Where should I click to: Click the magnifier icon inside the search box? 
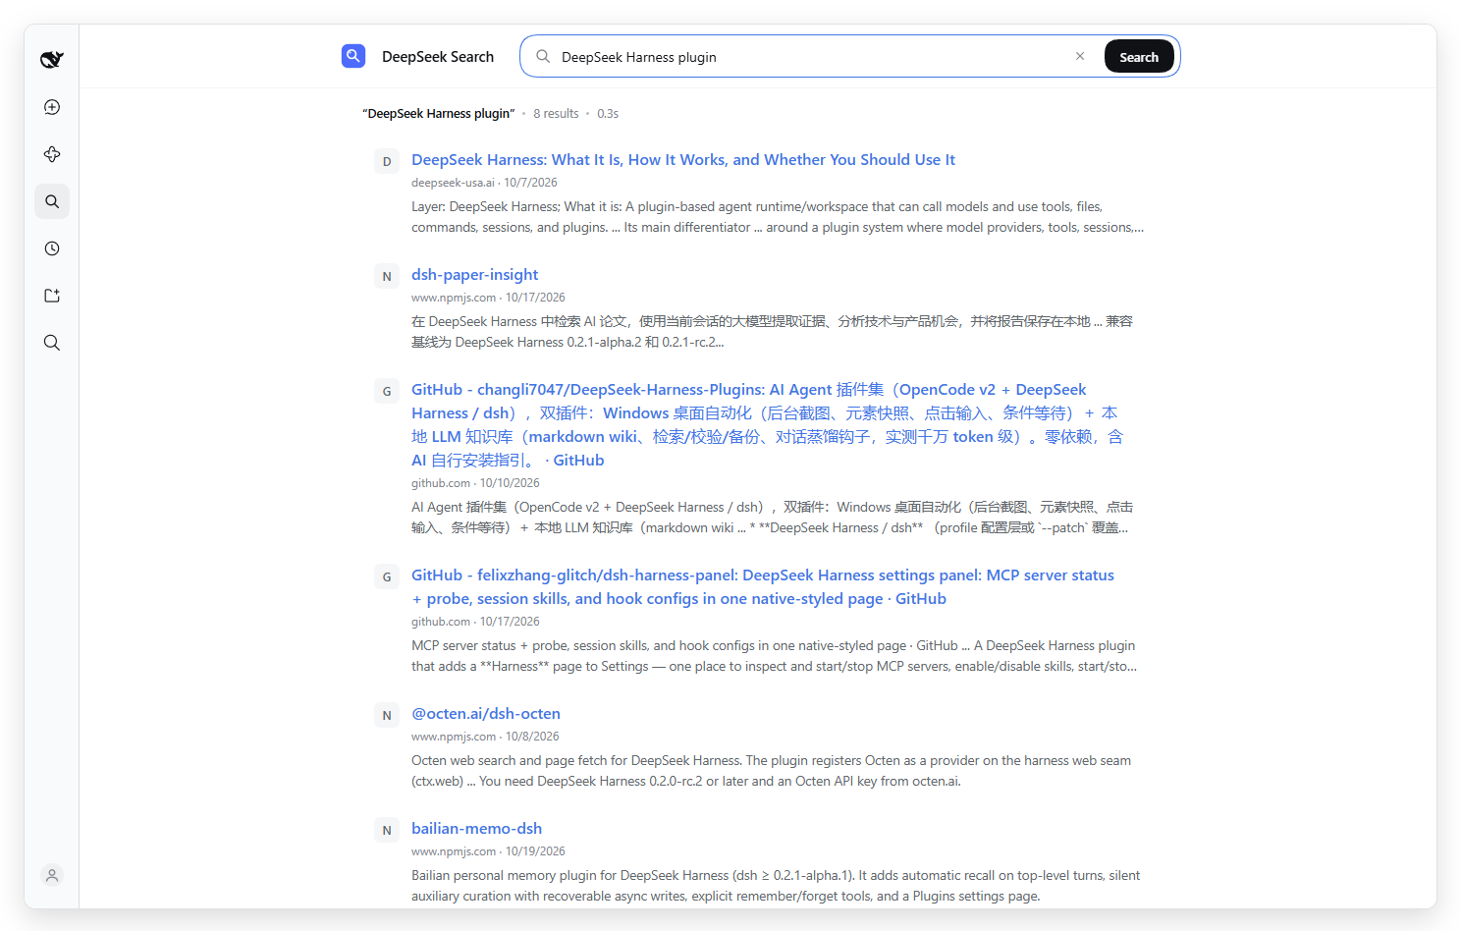click(x=543, y=56)
